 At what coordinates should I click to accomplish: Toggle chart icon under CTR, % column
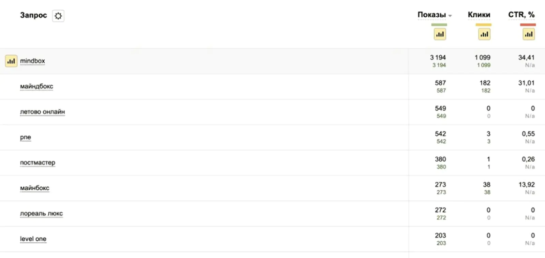click(x=529, y=34)
